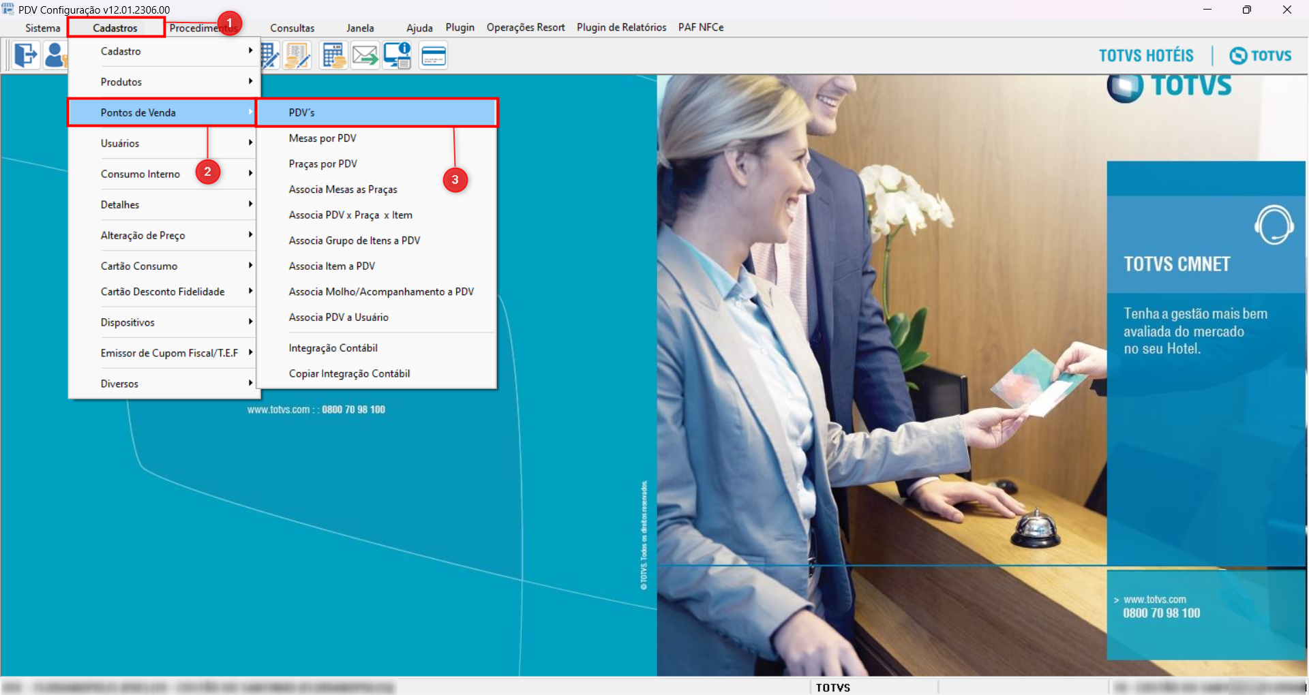Choose Mesas por PDV
This screenshot has width=1309, height=695.
coord(377,138)
